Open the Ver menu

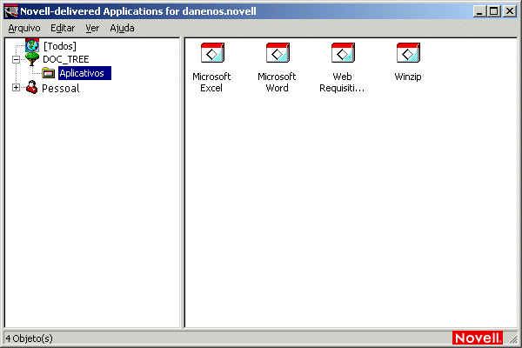pyautogui.click(x=92, y=29)
